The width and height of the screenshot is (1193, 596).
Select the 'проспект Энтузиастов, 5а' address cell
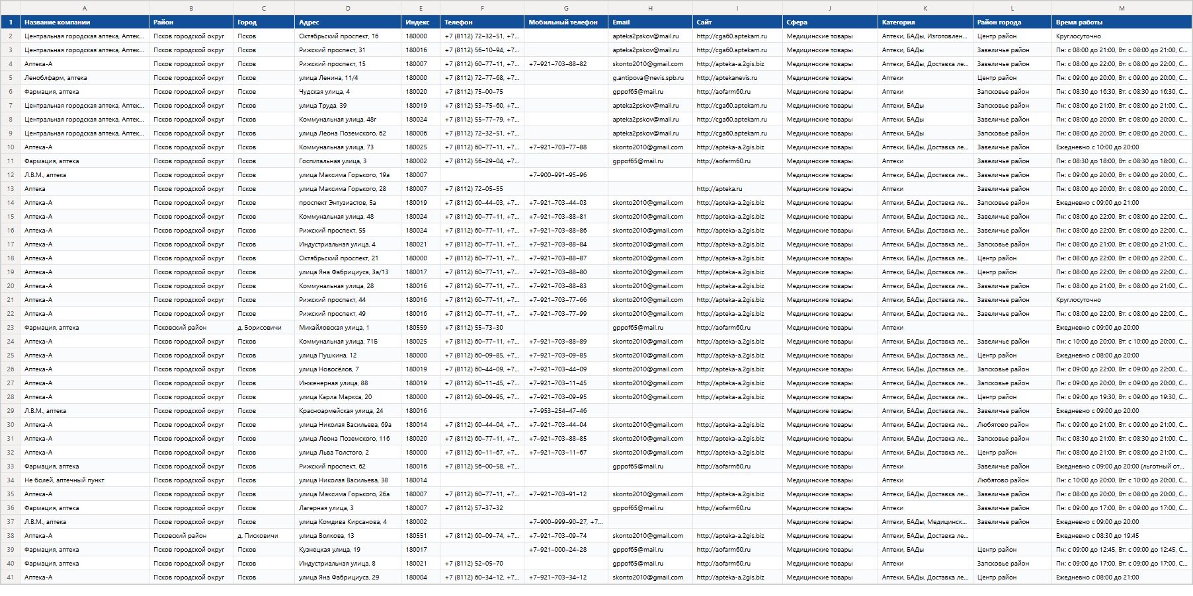(348, 202)
